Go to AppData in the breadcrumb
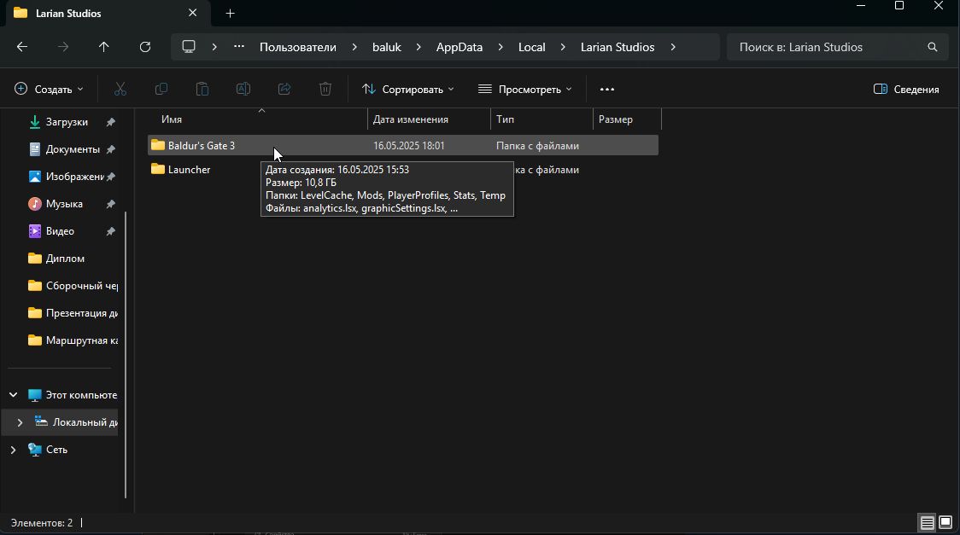The image size is (960, 535). [460, 47]
